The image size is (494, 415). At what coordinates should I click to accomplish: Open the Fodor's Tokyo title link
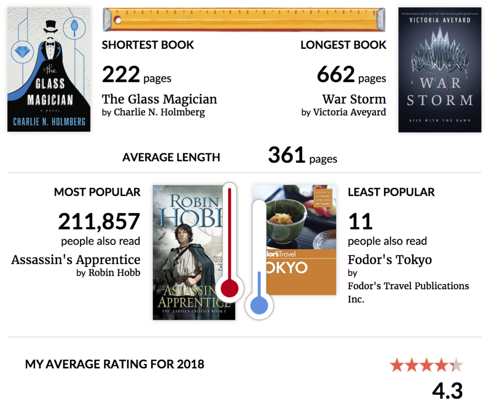coord(390,260)
